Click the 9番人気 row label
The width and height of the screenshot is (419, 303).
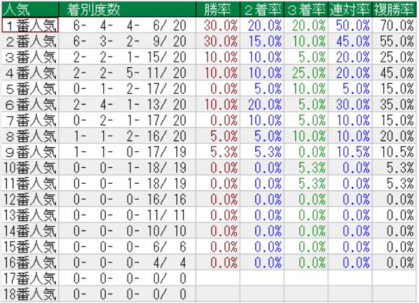[30, 151]
